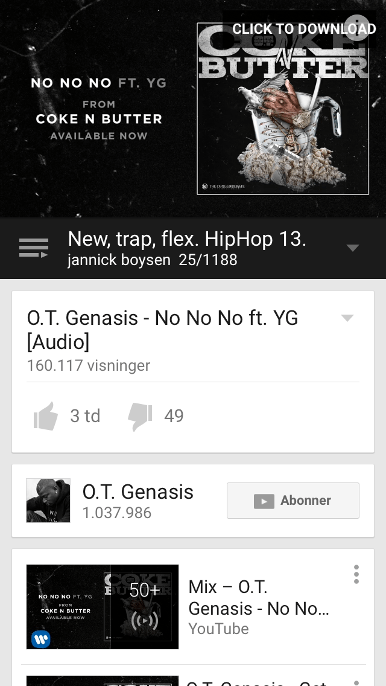Expand the video description arrow
This screenshot has width=386, height=686.
[347, 318]
